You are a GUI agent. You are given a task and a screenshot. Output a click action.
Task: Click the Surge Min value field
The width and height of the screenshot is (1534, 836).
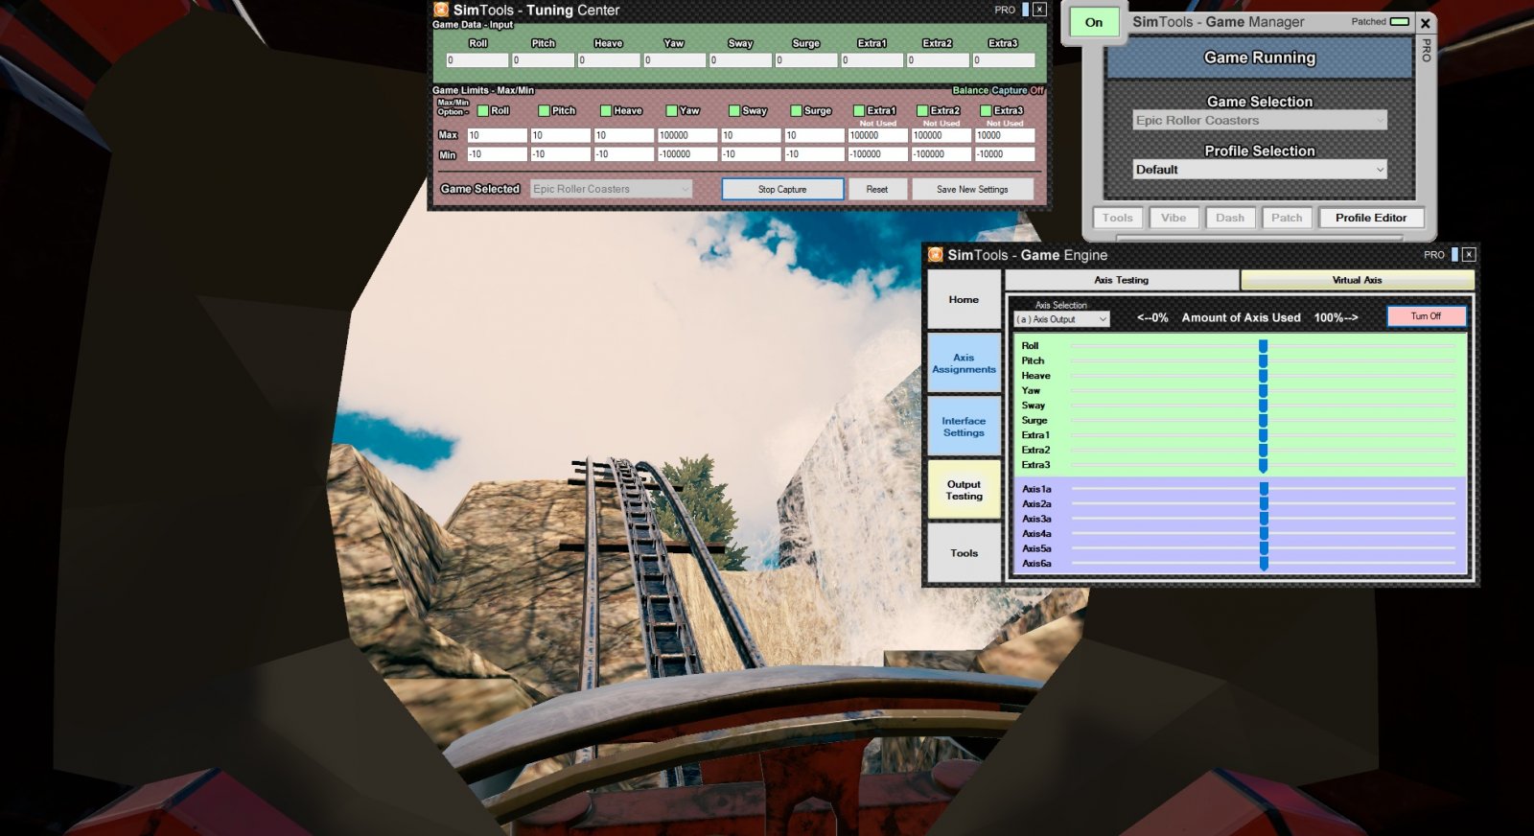click(814, 154)
